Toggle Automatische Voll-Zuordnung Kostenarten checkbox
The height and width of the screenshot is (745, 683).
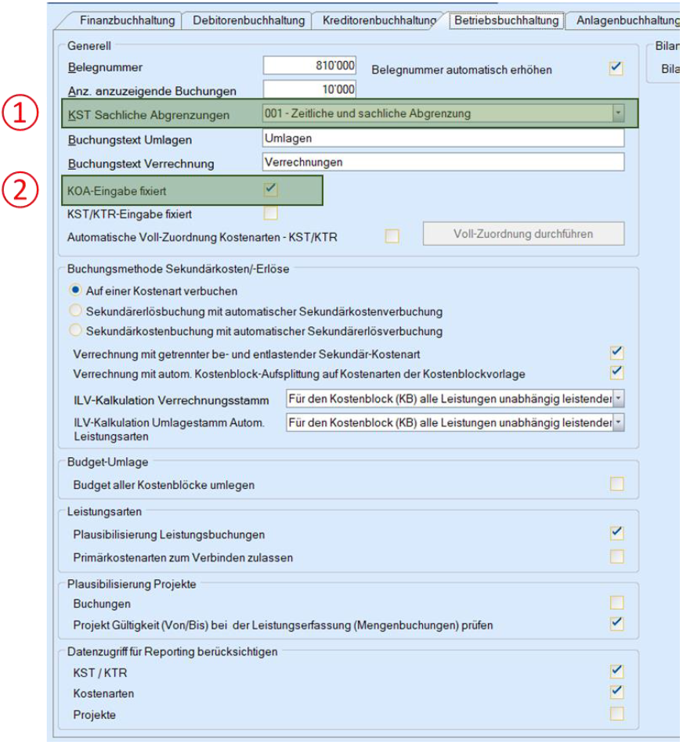tap(392, 236)
